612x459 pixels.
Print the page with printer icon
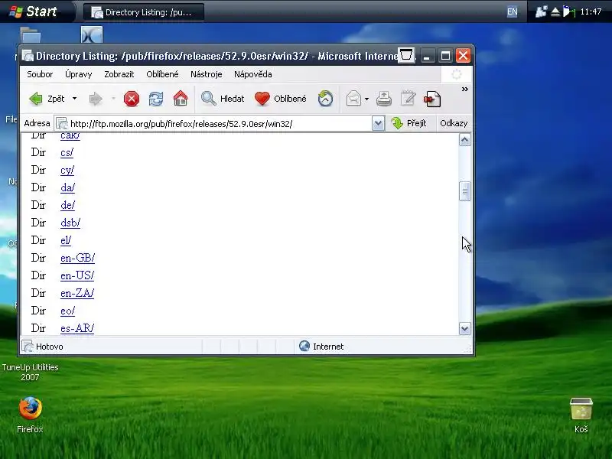coord(384,99)
